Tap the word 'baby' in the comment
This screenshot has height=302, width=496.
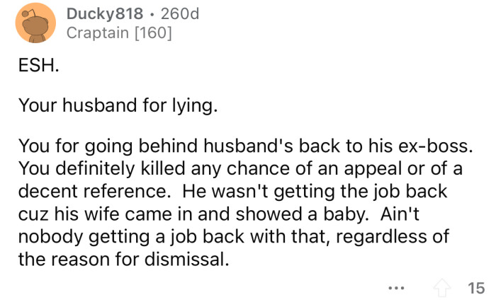[339, 214]
